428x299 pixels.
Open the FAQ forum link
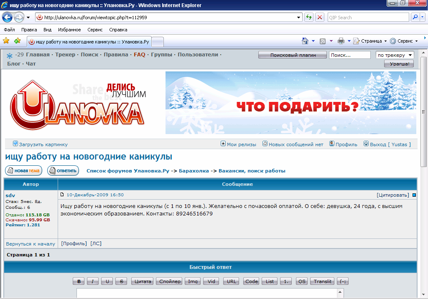tap(139, 55)
